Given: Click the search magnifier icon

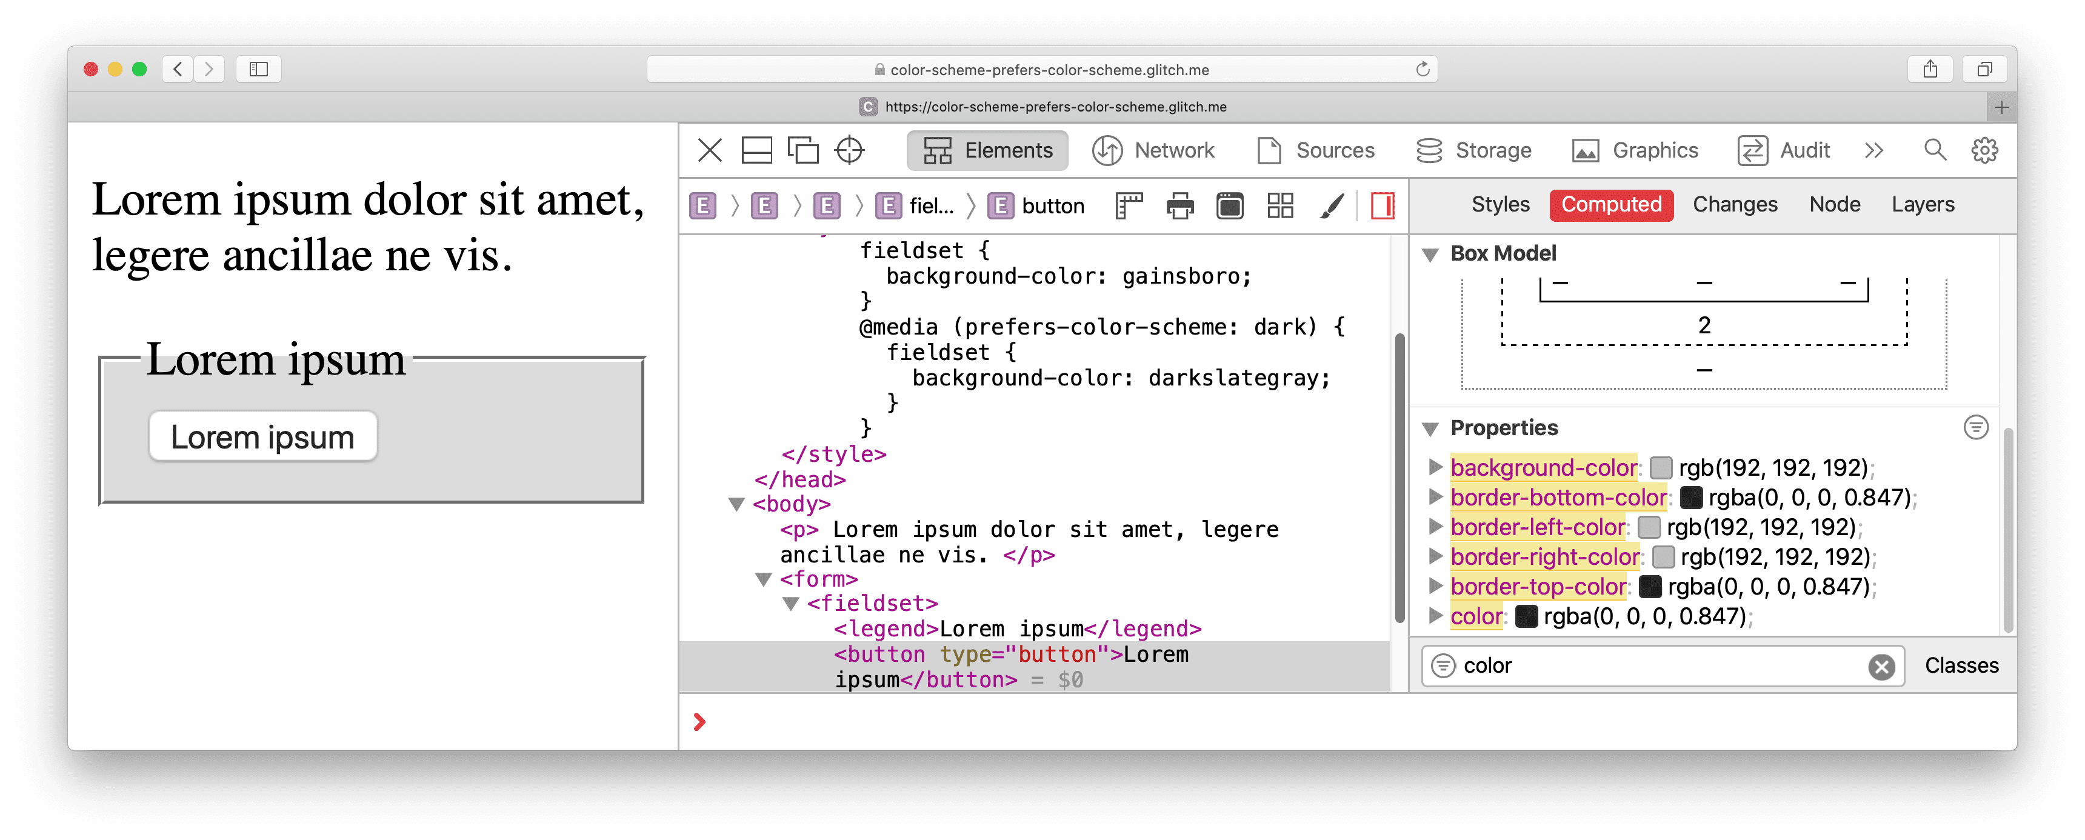Looking at the screenshot, I should pyautogui.click(x=1932, y=150).
